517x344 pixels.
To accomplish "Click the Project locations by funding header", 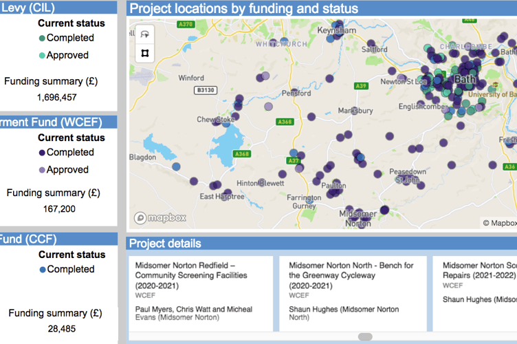I will point(244,8).
